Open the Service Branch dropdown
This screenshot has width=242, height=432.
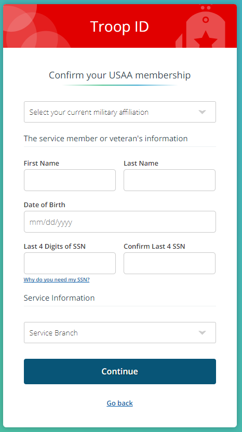click(x=120, y=332)
